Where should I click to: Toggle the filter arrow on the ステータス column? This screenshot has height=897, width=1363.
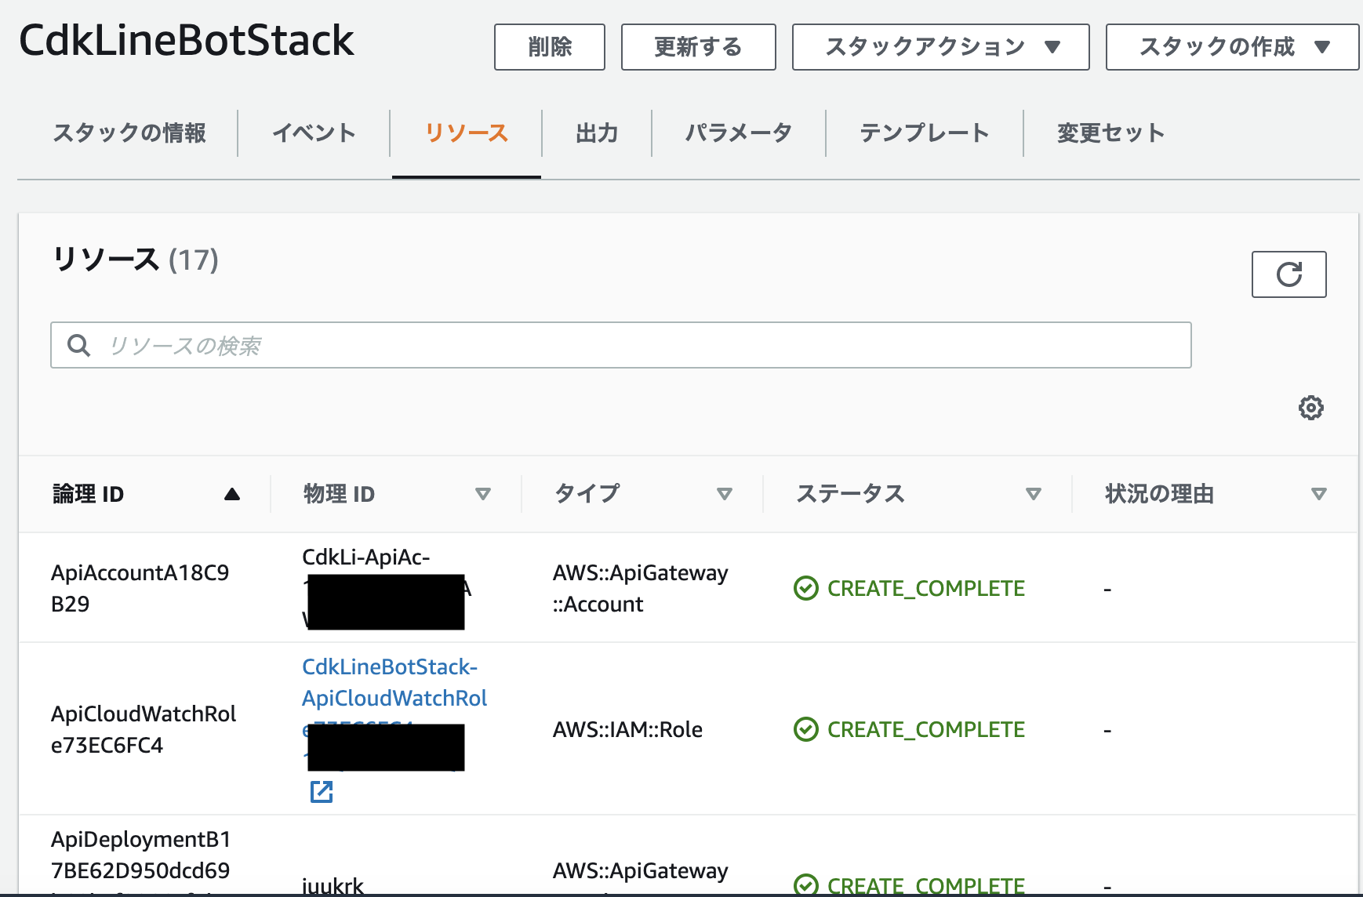tap(1034, 494)
